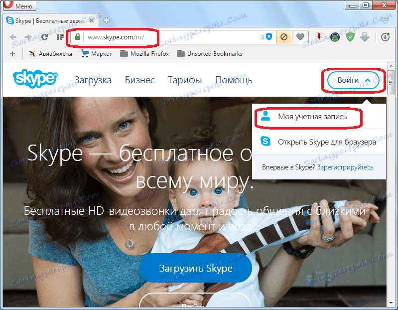This screenshot has width=398, height=310.
Task: Collapse the Войти dropdown
Action: click(x=353, y=80)
